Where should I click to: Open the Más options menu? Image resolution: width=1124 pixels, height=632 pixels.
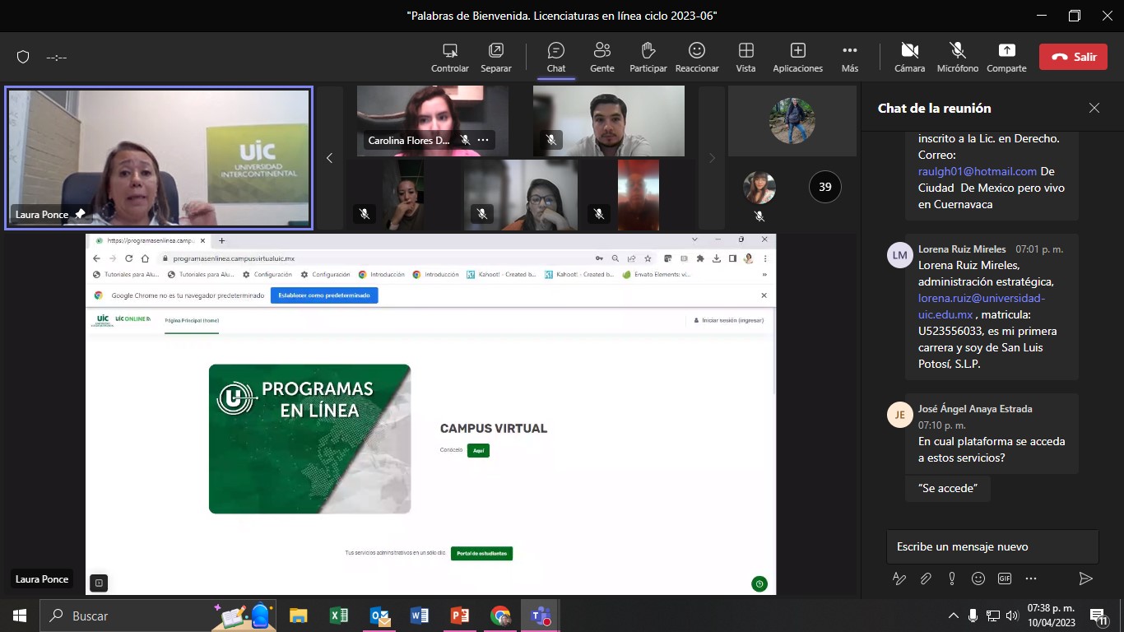[x=850, y=58]
